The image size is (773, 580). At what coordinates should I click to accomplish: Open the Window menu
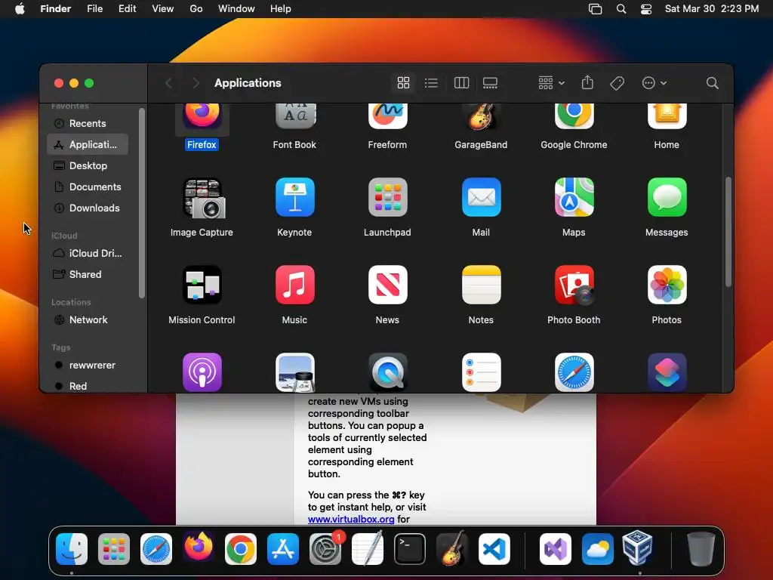(236, 9)
